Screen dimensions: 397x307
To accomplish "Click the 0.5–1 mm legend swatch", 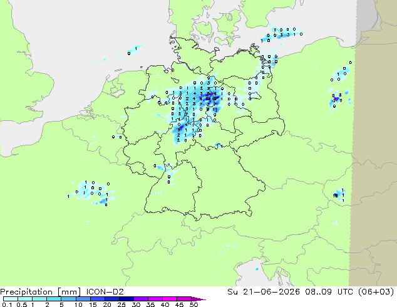I will [x=25, y=299].
